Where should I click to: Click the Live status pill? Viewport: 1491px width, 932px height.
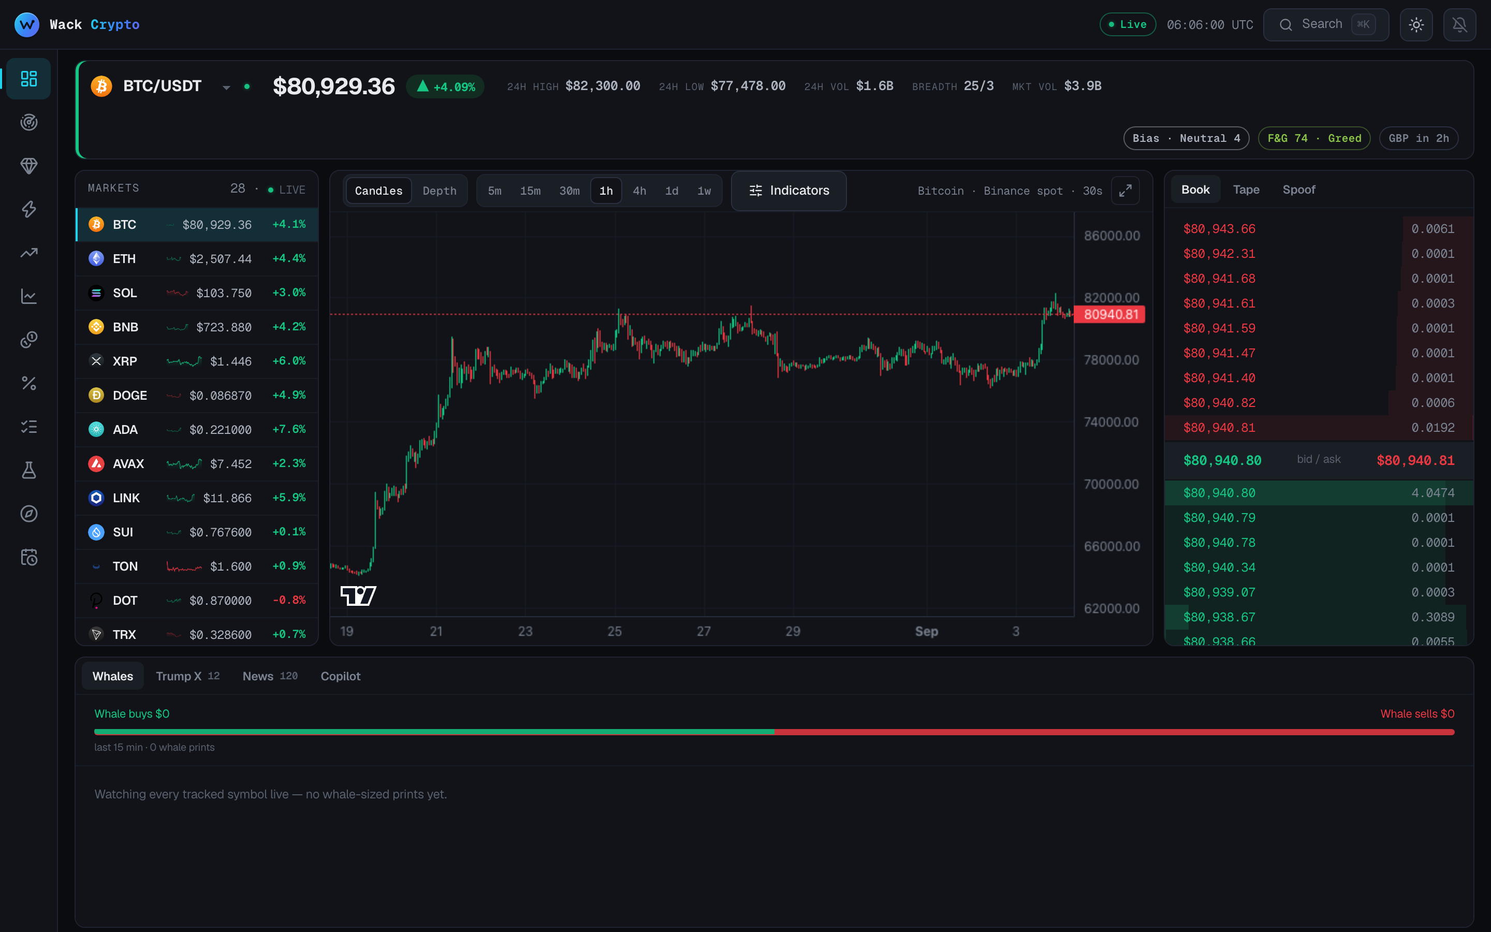[x=1128, y=25]
